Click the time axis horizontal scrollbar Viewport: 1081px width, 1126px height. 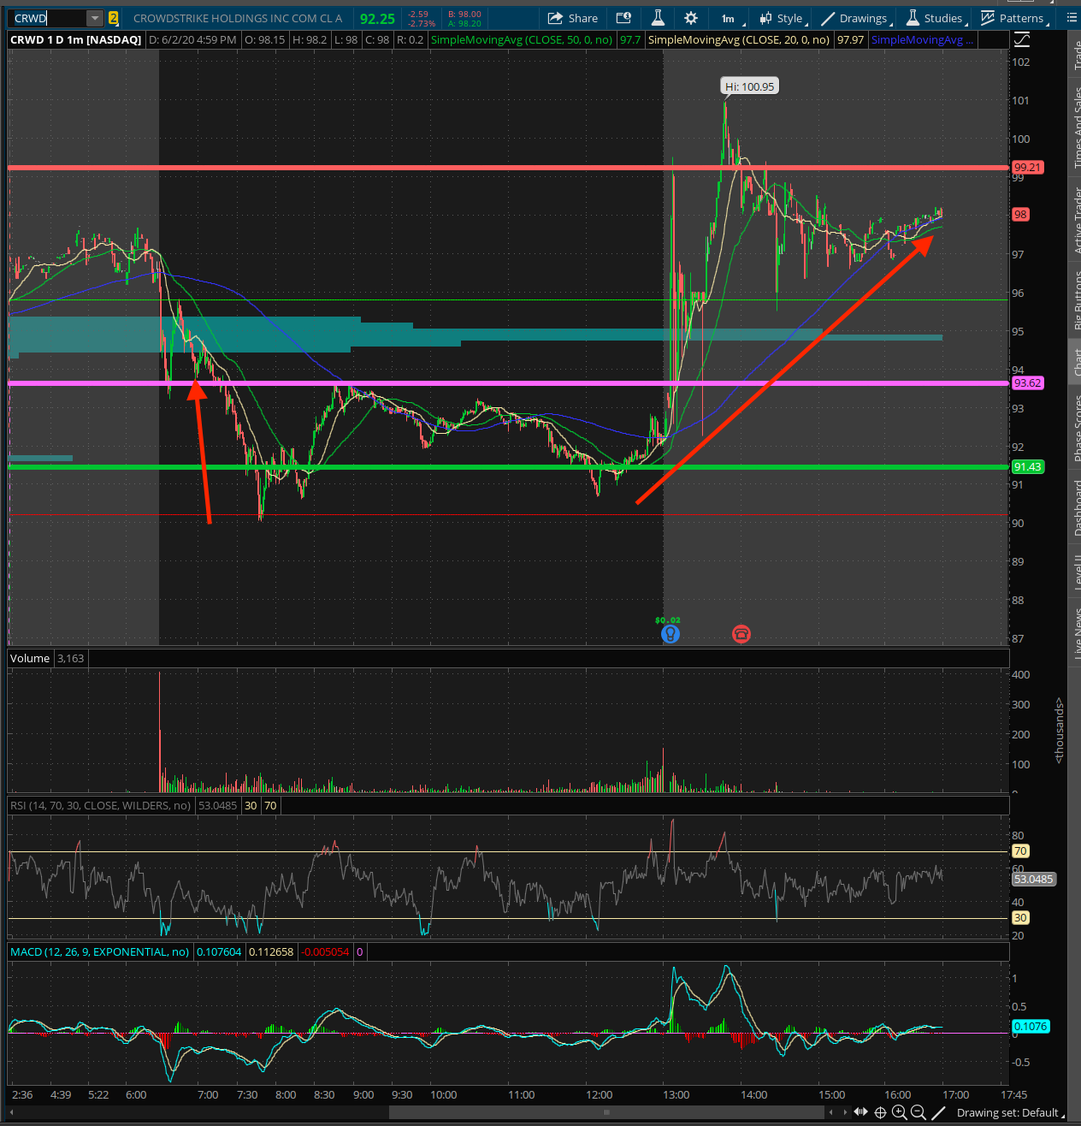(x=607, y=1112)
